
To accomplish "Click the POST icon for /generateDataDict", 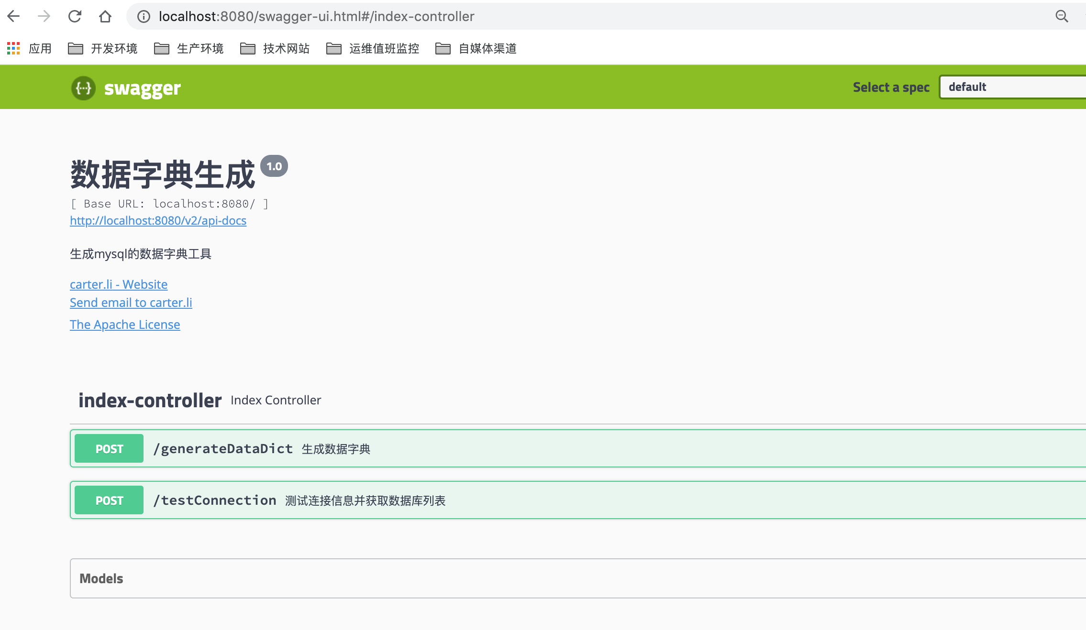I will 109,448.
